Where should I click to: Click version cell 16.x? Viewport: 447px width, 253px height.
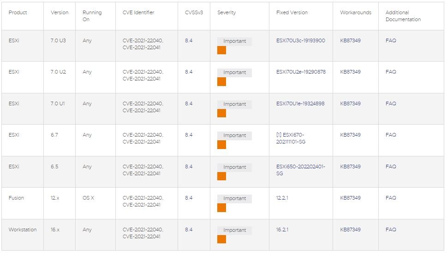tap(55, 230)
